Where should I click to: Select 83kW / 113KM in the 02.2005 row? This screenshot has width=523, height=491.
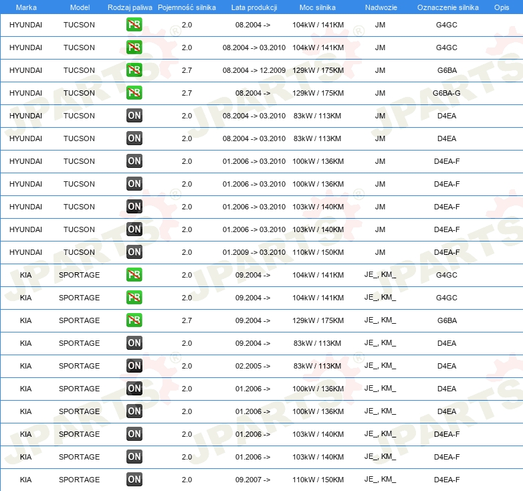click(x=317, y=366)
